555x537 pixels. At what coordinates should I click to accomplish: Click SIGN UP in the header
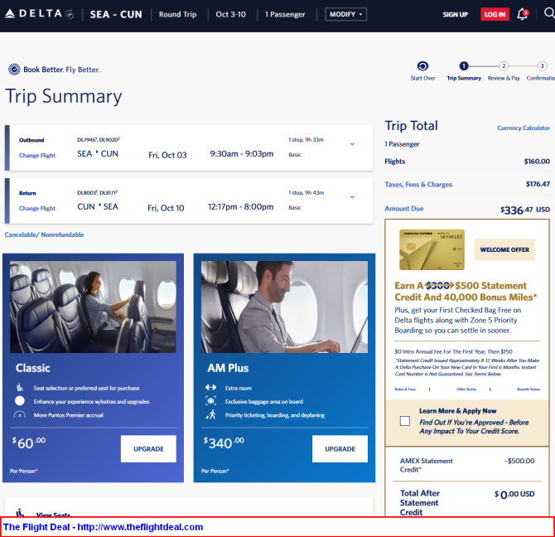(x=456, y=15)
